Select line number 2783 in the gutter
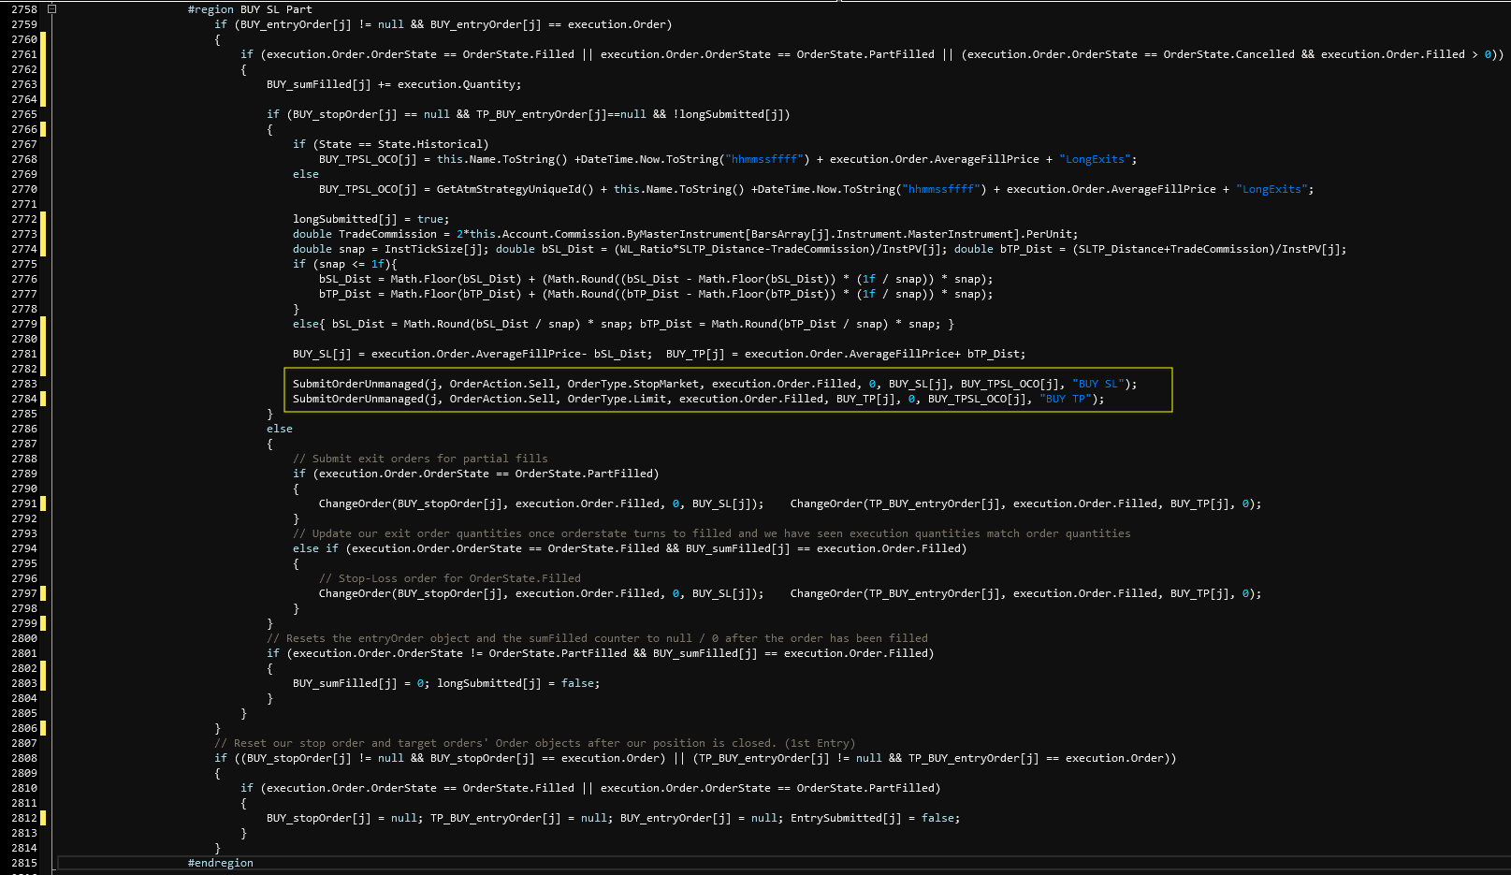The height and width of the screenshot is (875, 1511). coord(22,383)
